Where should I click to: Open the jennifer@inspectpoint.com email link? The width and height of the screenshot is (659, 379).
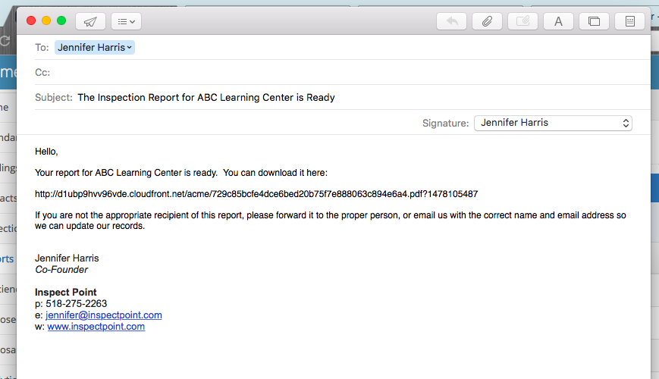tap(104, 315)
